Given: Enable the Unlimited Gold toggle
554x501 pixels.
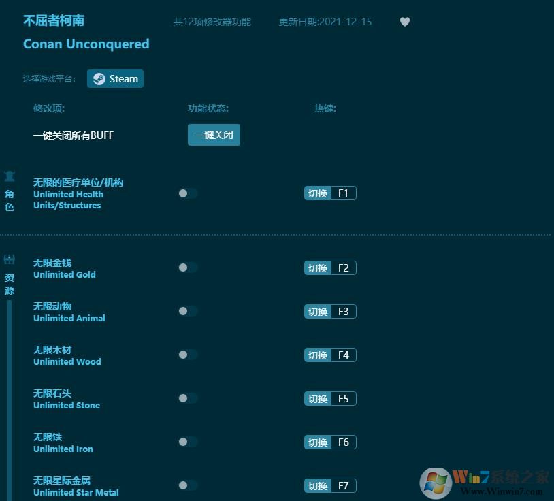Looking at the screenshot, I should coord(186,268).
